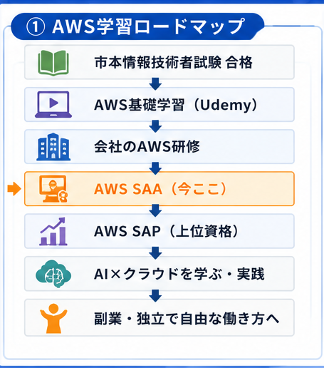Open the 会社のAWS研修 step
The height and width of the screenshot is (368, 324).
pos(160,147)
